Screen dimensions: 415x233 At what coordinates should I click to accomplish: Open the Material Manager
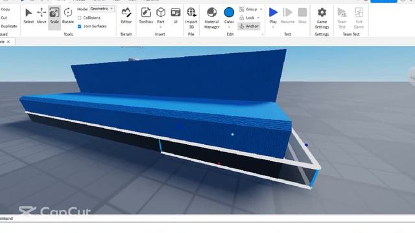click(212, 18)
